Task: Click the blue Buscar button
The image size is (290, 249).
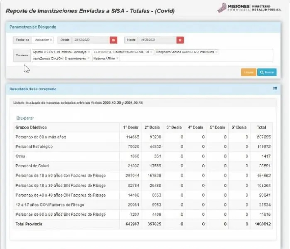Action: coord(267,72)
